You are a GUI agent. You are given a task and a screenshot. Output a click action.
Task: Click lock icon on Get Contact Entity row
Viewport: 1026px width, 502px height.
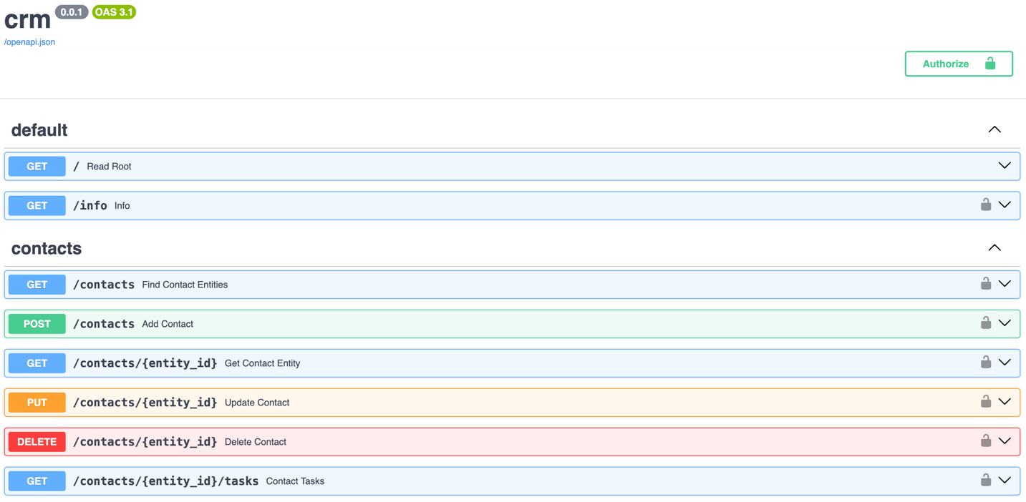pos(986,362)
